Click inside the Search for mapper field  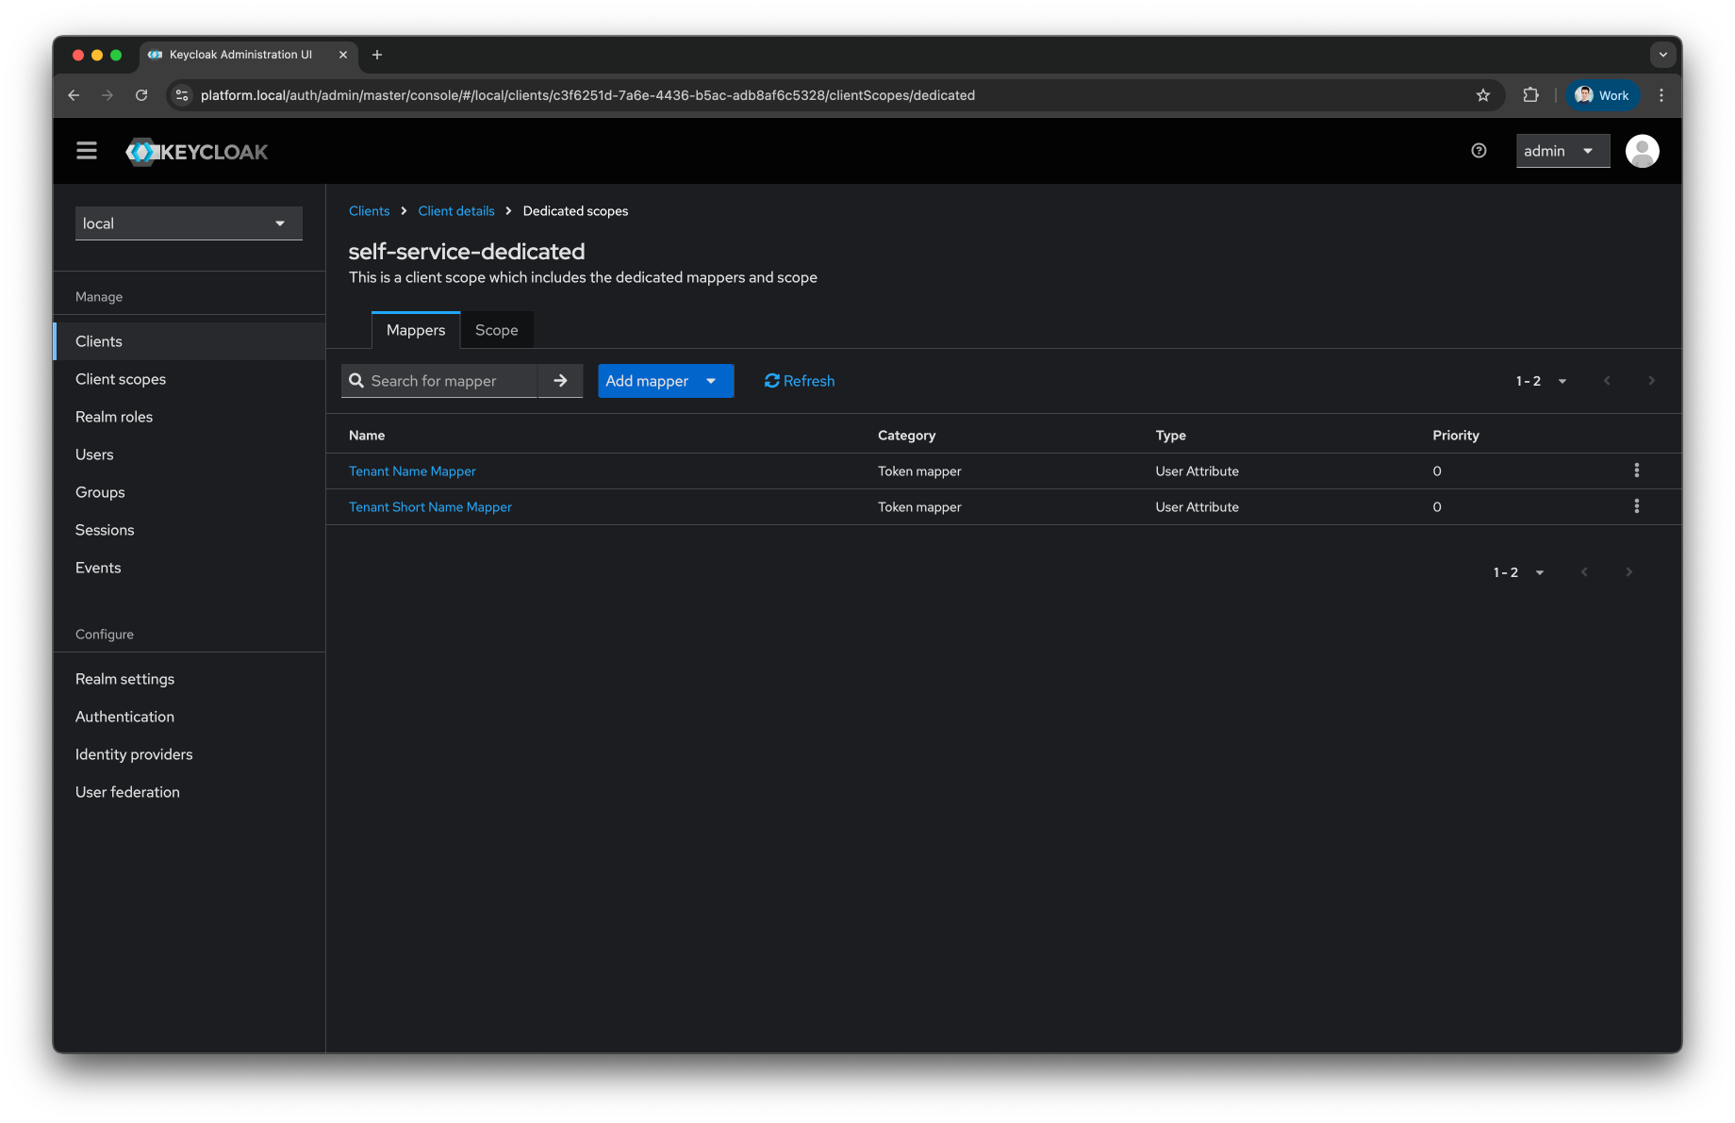coord(443,380)
